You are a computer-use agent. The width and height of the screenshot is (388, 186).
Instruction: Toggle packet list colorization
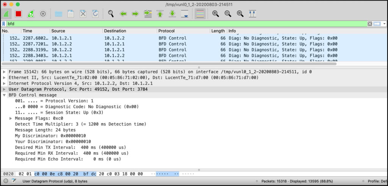pyautogui.click(x=200, y=14)
